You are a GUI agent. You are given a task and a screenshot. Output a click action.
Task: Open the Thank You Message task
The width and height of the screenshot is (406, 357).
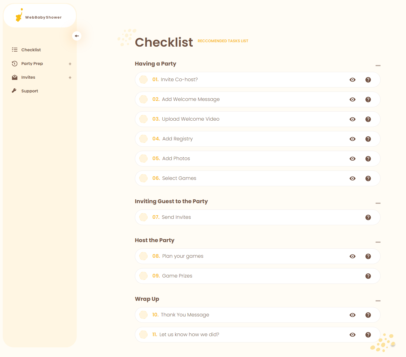tap(257, 315)
